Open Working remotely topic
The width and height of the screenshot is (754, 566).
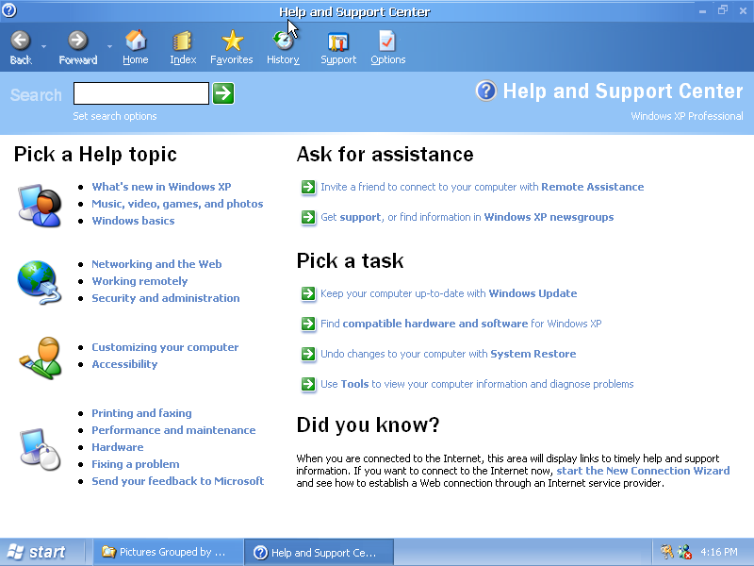tap(139, 281)
